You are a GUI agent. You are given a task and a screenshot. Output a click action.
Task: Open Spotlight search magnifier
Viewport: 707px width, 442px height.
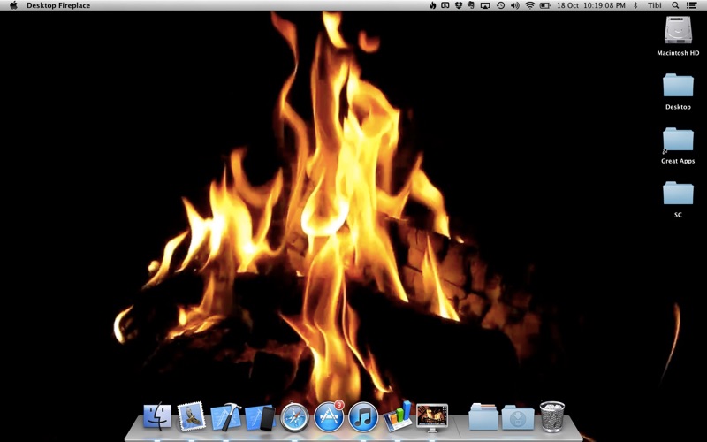pyautogui.click(x=675, y=5)
